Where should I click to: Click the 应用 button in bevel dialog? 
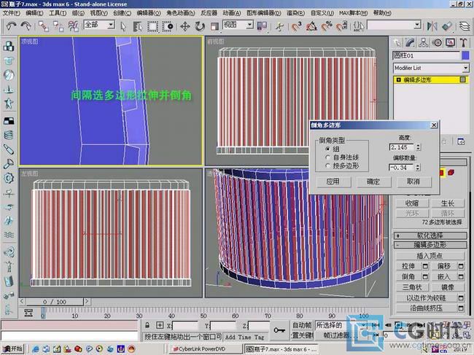(333, 182)
